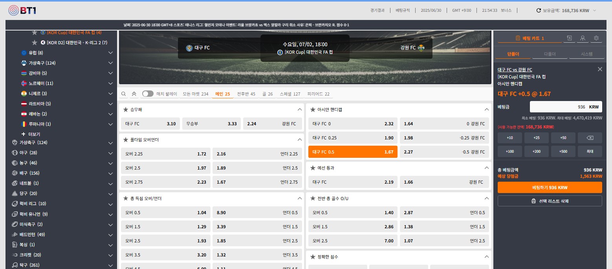
Task: Click the BT1 logo
Action: click(22, 10)
